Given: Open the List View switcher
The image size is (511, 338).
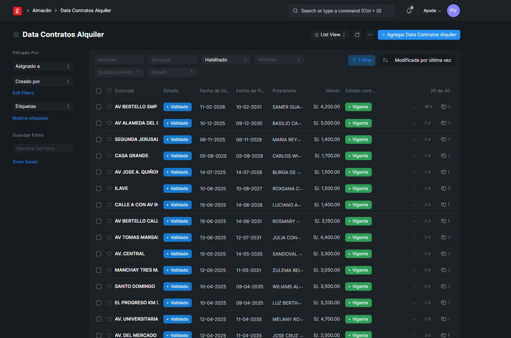Looking at the screenshot, I should 330,35.
